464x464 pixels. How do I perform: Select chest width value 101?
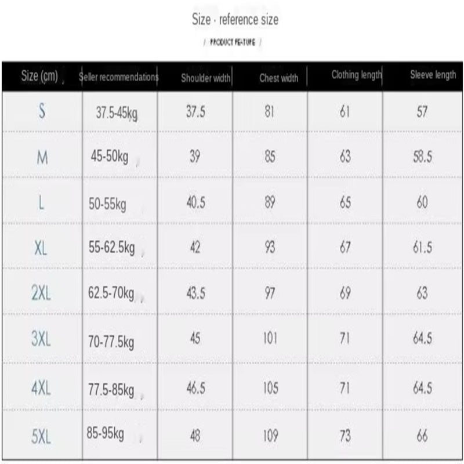(x=270, y=338)
